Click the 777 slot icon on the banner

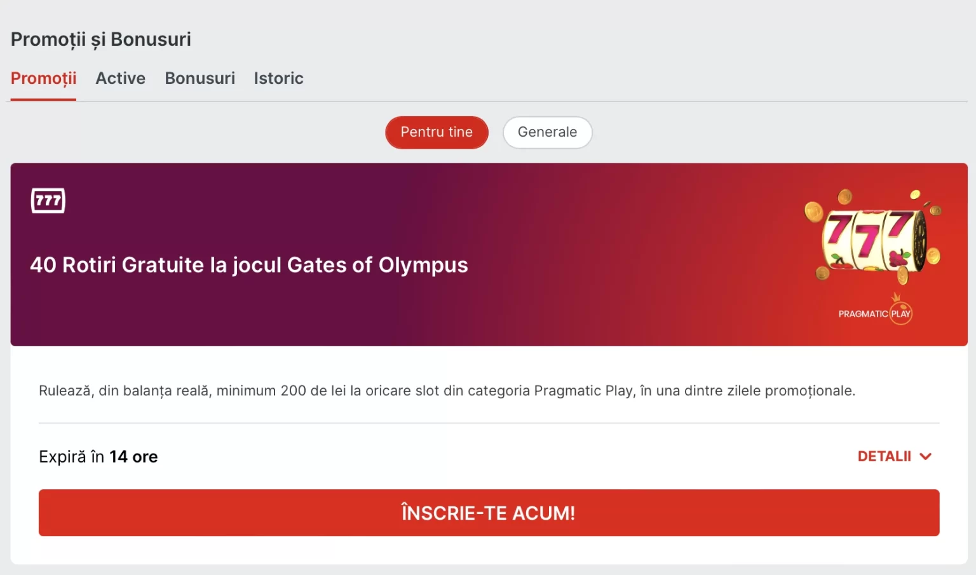pos(48,201)
